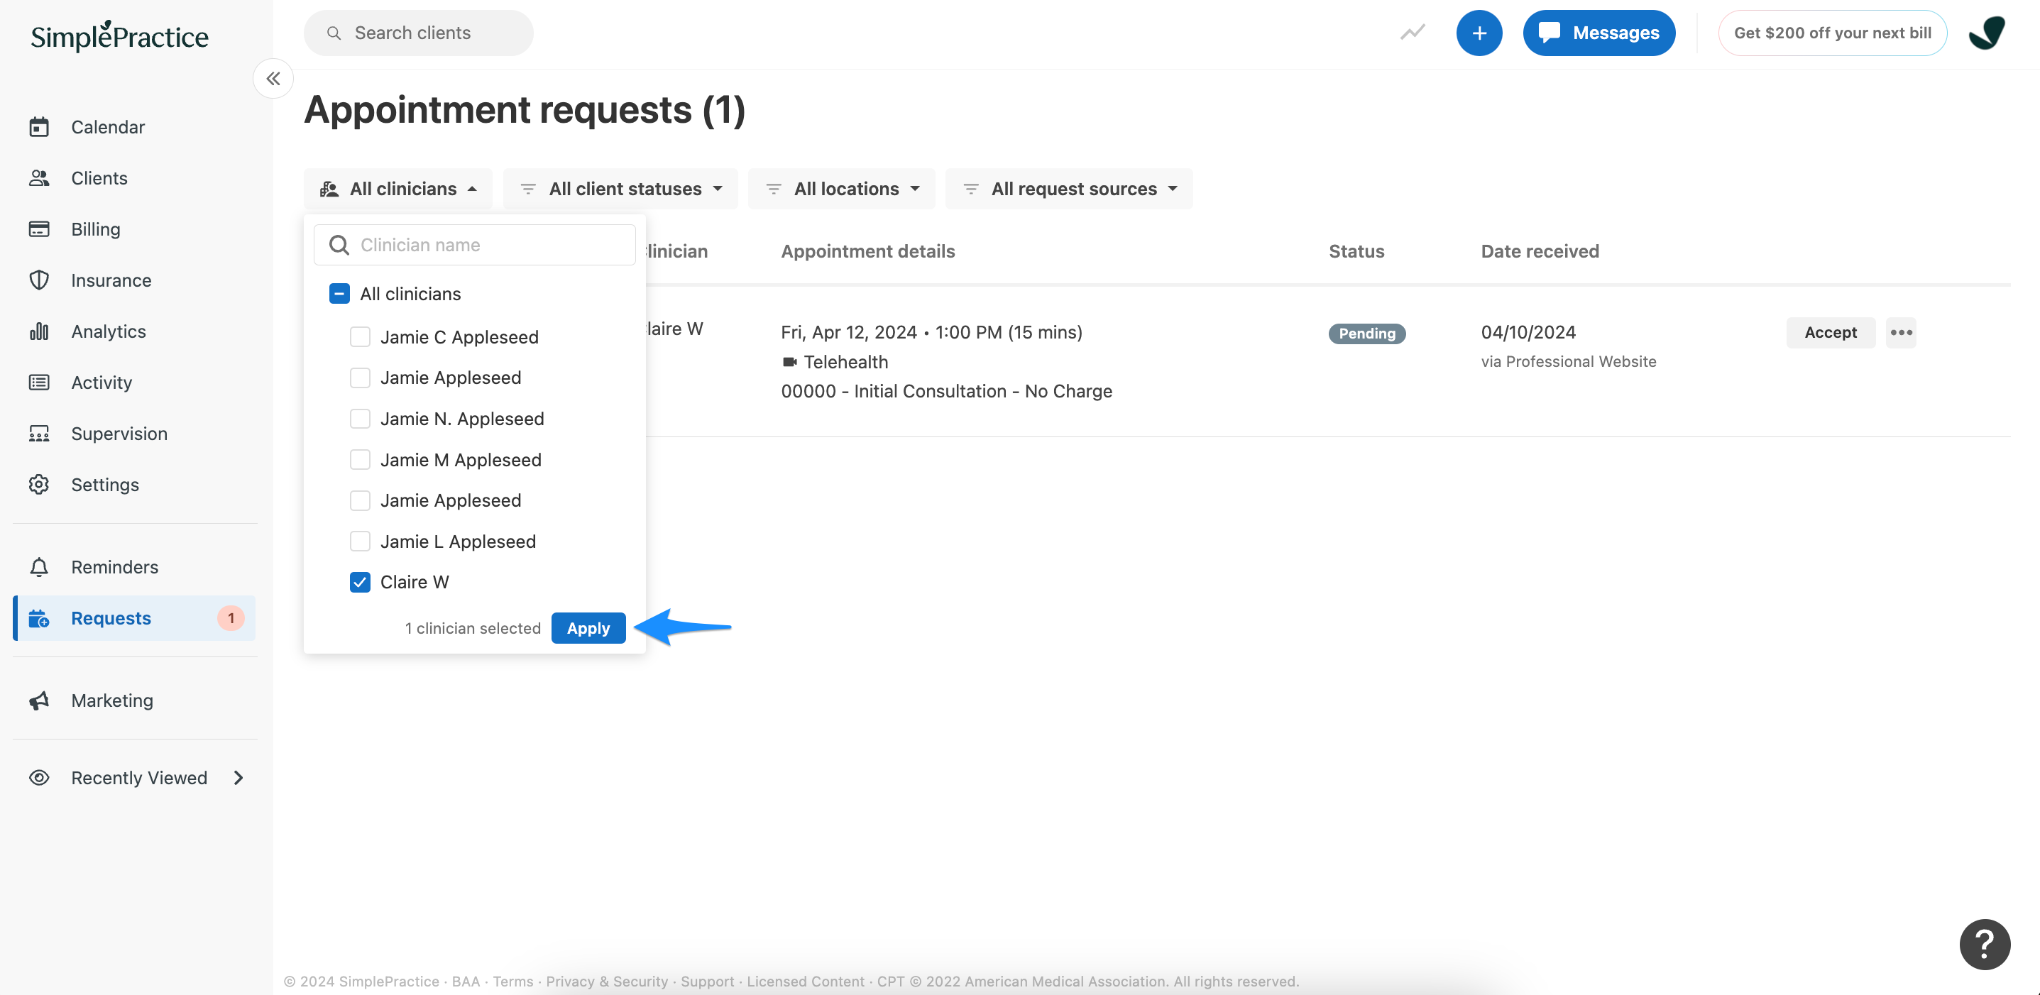Click the Calendar sidebar icon
The width and height of the screenshot is (2040, 995).
pos(39,126)
